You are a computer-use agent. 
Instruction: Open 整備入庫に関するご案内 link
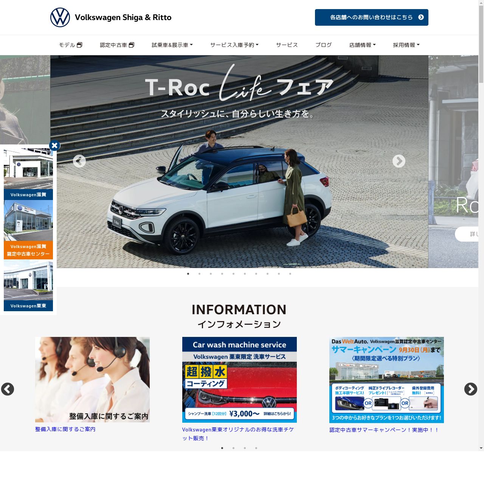point(65,429)
